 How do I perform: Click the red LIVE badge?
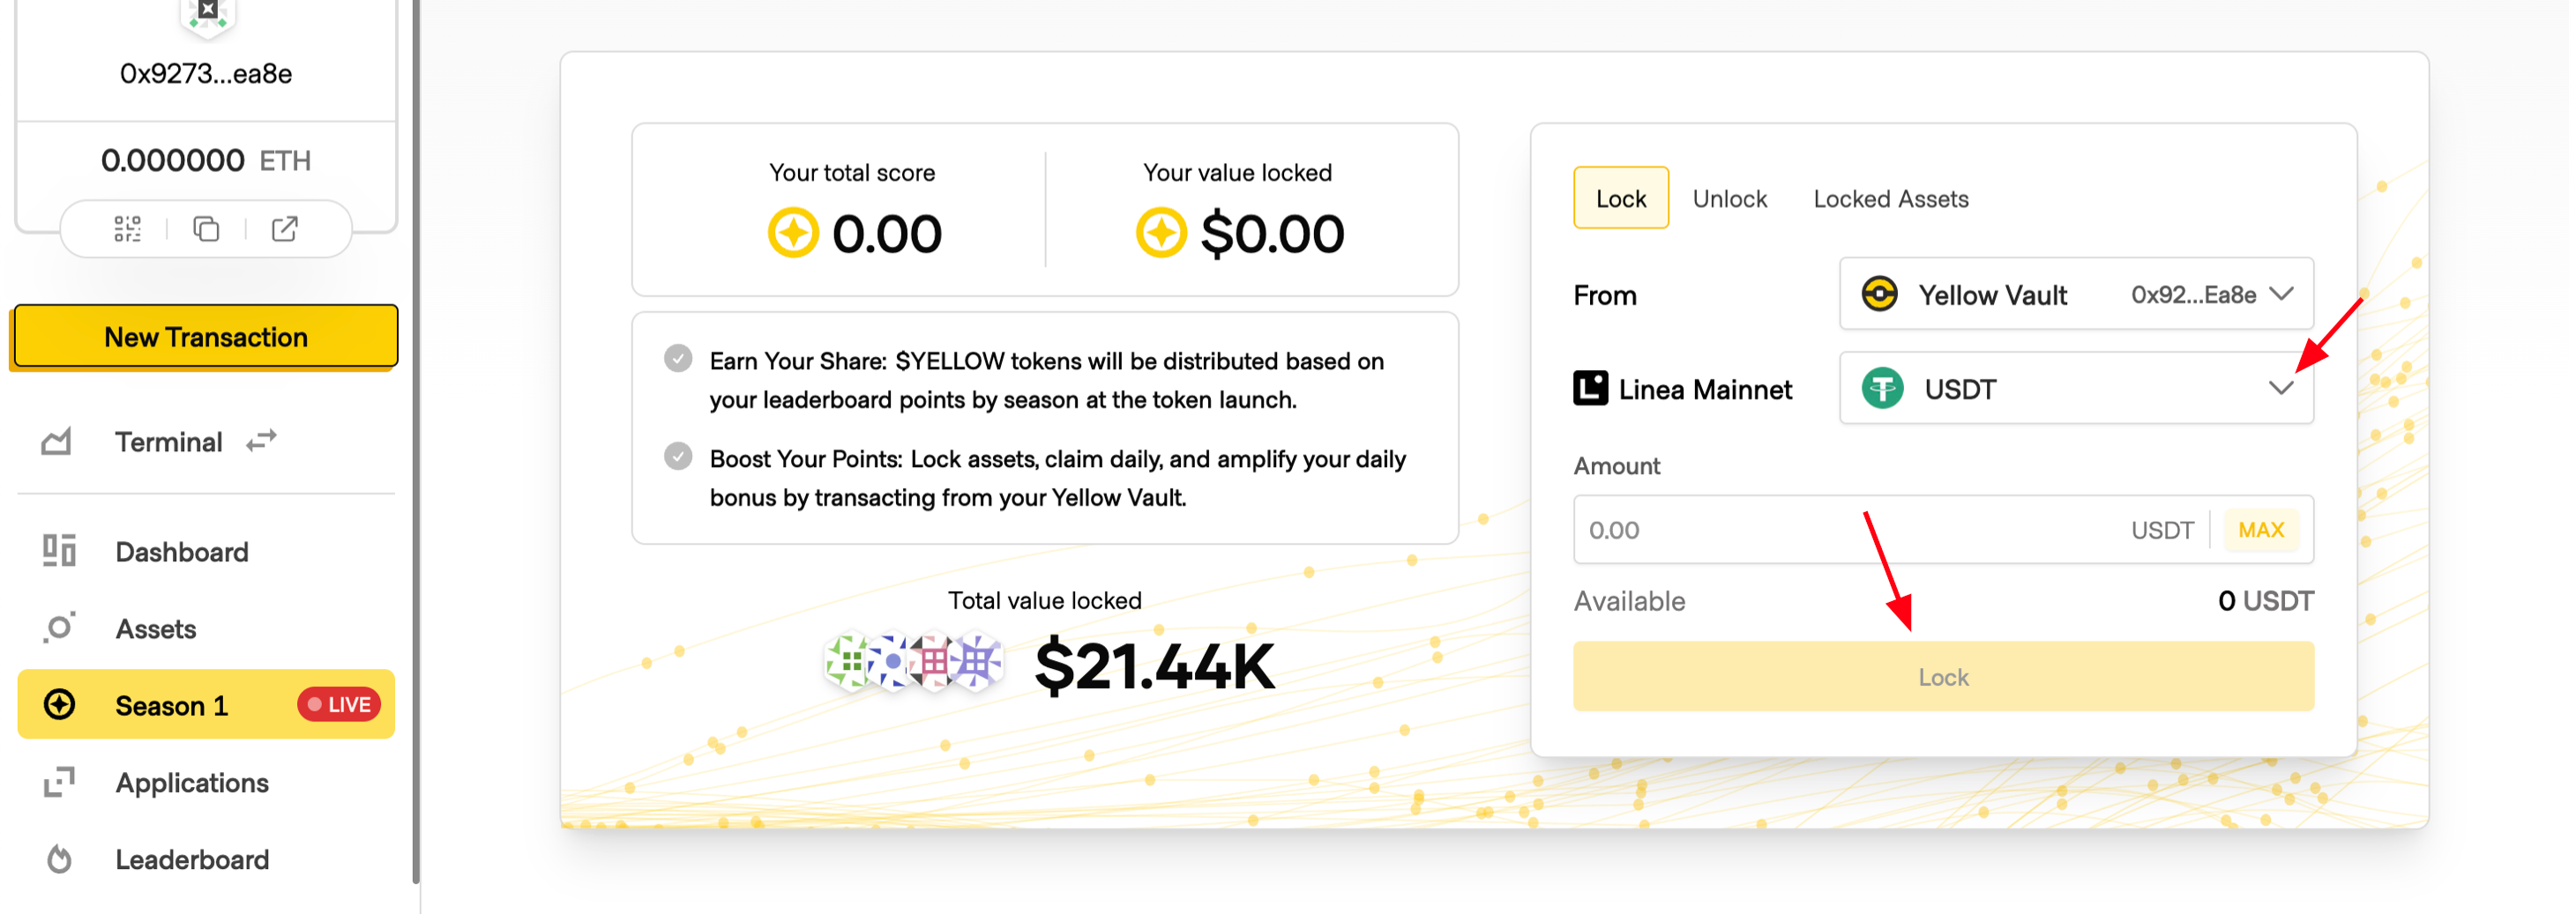[339, 704]
